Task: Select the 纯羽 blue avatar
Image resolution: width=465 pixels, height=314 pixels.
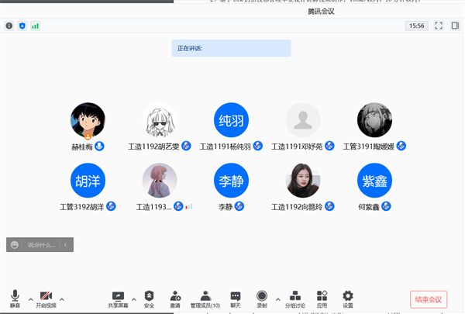Action: tap(231, 120)
